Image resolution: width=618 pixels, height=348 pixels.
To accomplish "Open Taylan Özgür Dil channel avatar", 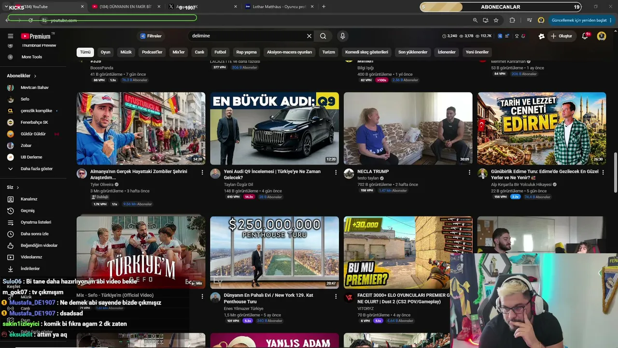I will [215, 174].
